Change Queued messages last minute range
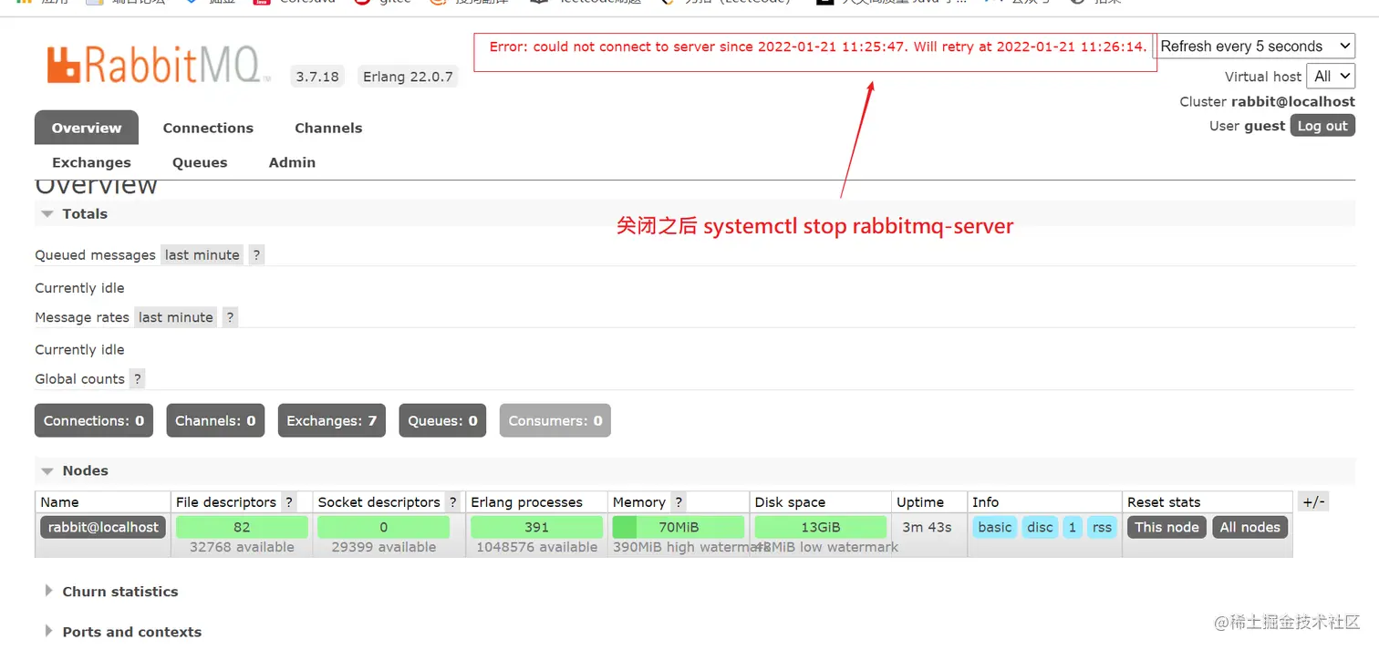The image size is (1379, 650). point(202,255)
